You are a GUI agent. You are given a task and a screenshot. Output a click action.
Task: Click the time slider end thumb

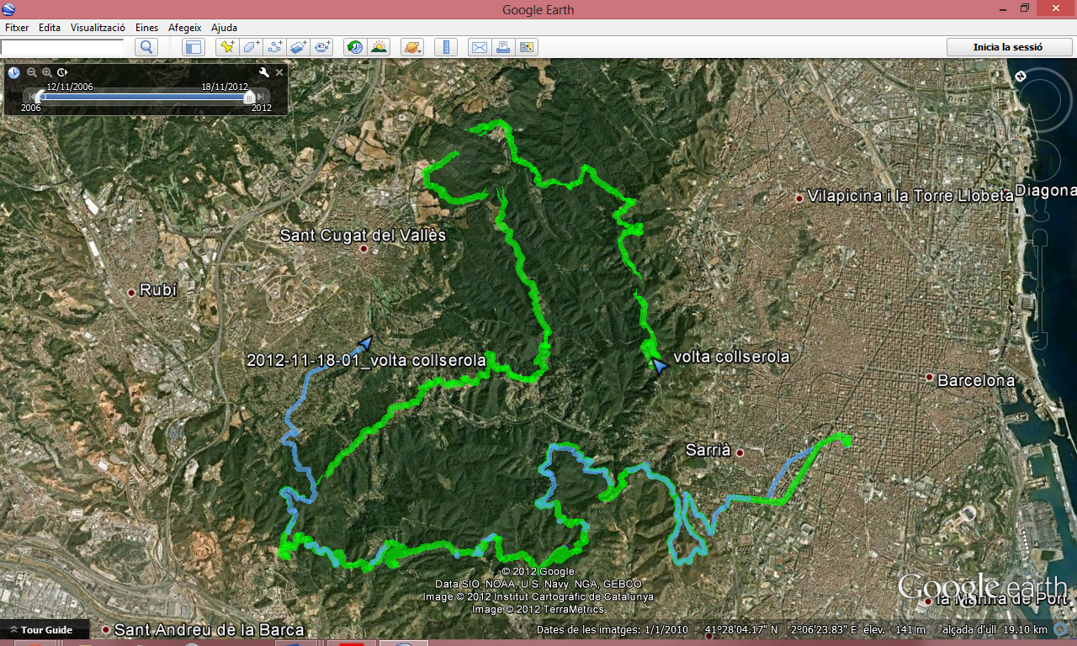[250, 98]
